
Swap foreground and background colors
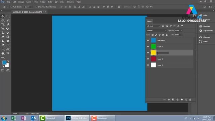coord(8,61)
